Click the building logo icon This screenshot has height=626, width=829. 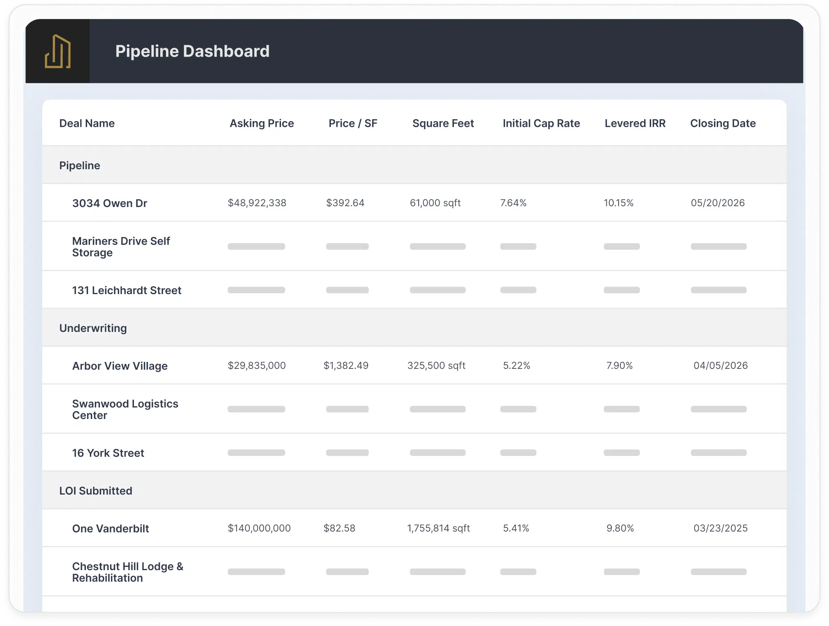pyautogui.click(x=58, y=51)
